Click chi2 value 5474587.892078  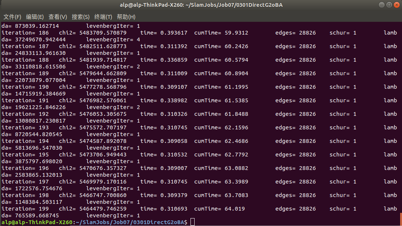(103, 141)
